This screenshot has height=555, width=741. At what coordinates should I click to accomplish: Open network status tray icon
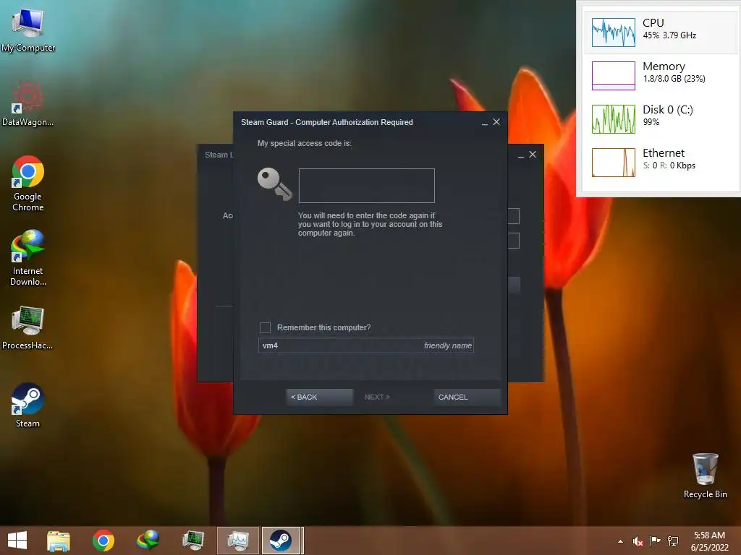pos(673,541)
